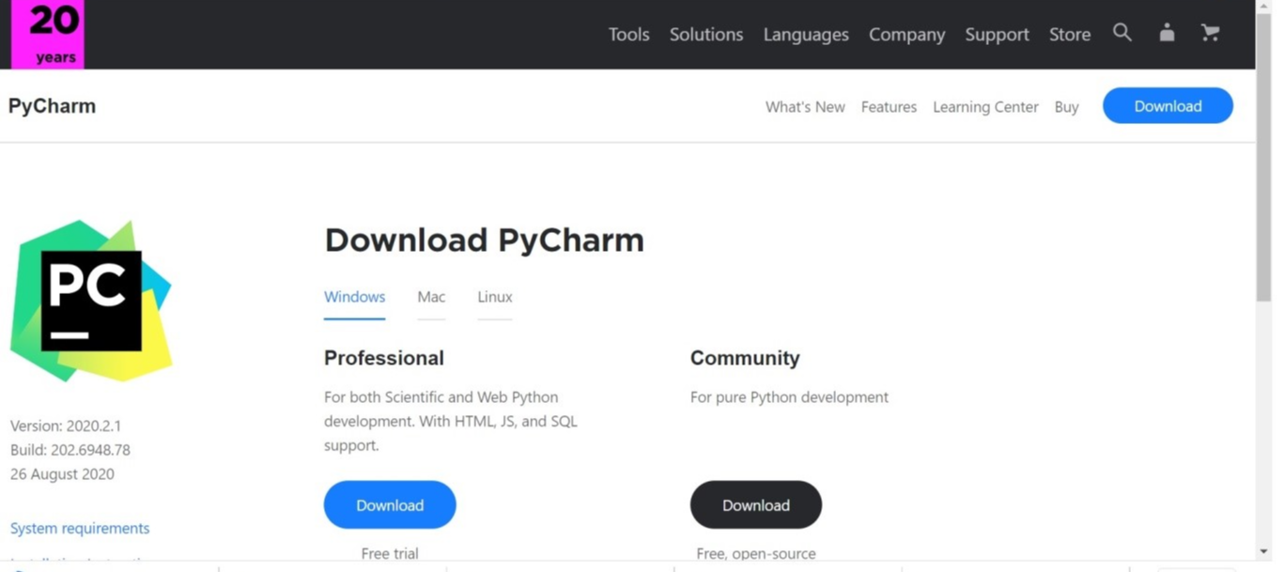This screenshot has width=1284, height=572.
Task: Open the Tools menu
Action: click(628, 35)
